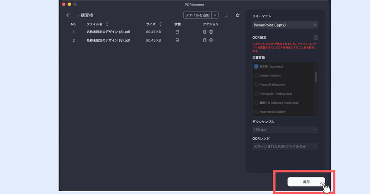Click the ダウンサンプル label

[x=263, y=122]
